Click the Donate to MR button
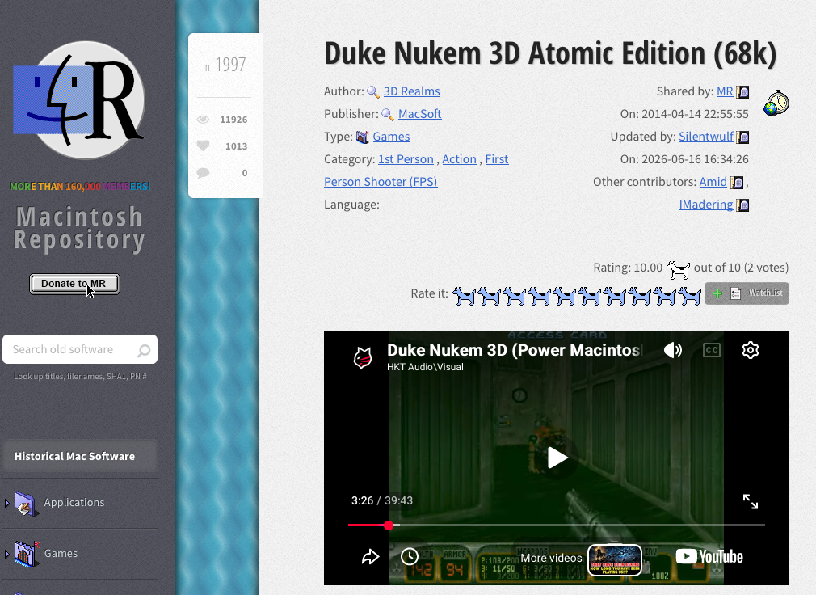The image size is (816, 595). point(74,284)
